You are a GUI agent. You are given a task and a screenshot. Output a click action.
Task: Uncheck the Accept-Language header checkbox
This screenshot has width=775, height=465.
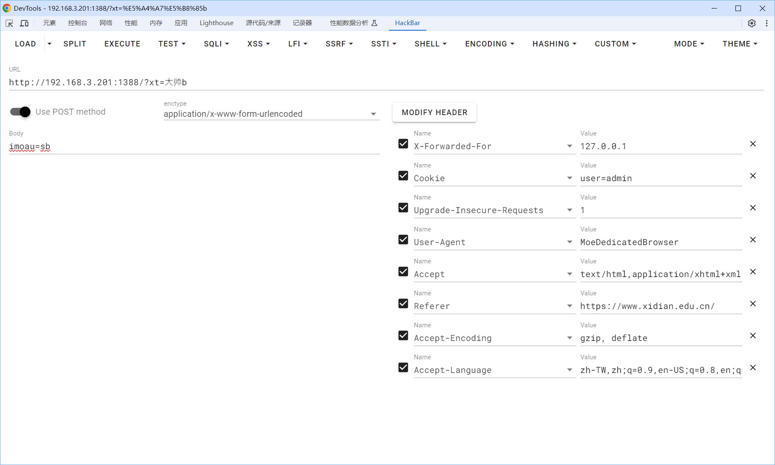coord(403,367)
